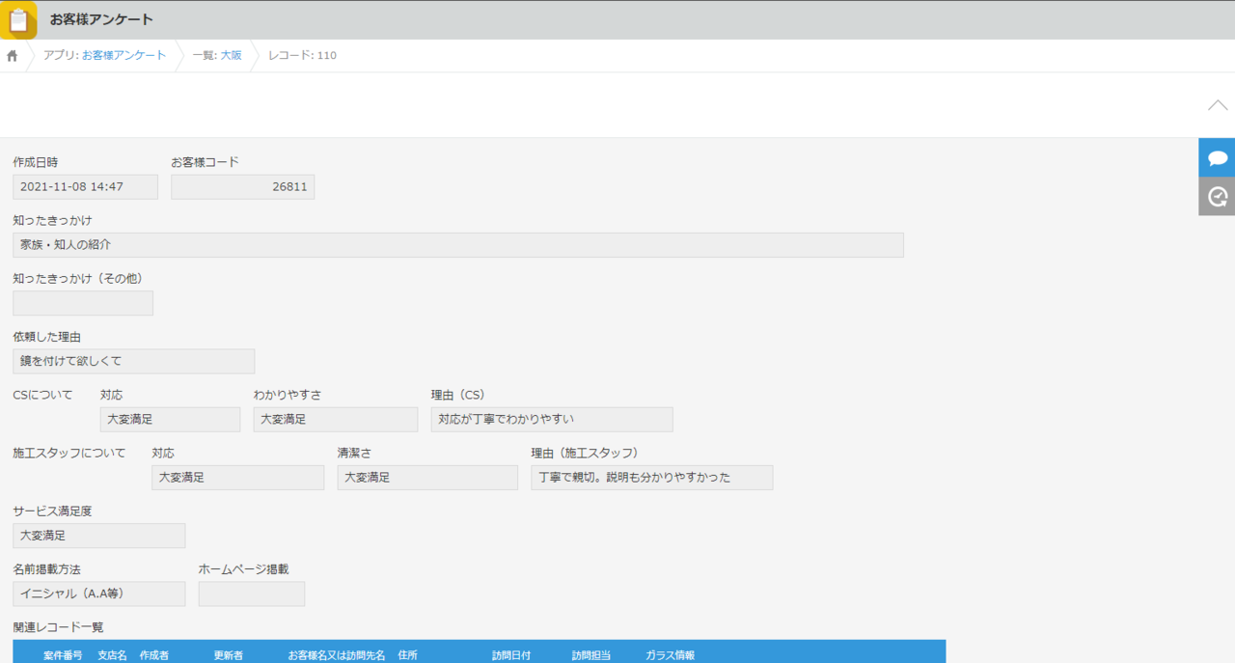
Task: Click the 訪問担当 column header
Action: pyautogui.click(x=591, y=655)
